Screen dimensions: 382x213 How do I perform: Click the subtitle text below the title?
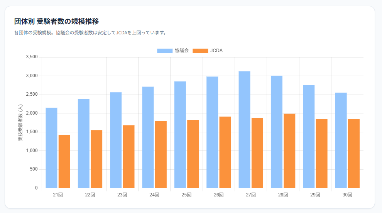coord(90,33)
